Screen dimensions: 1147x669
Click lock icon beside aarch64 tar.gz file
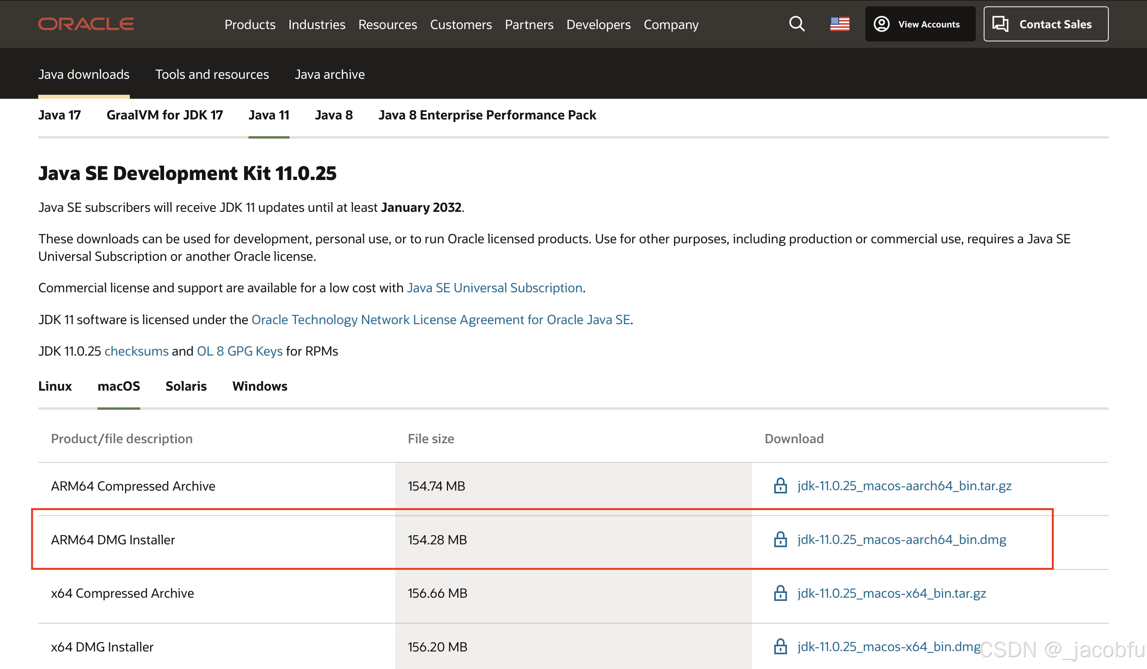pos(780,485)
